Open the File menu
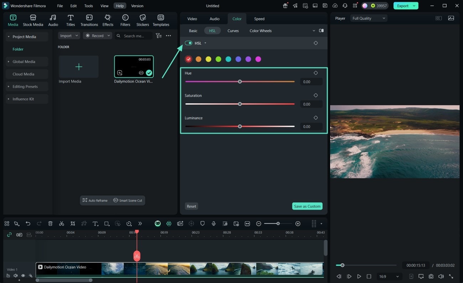Viewport: 463px width, 283px height. pos(60,6)
